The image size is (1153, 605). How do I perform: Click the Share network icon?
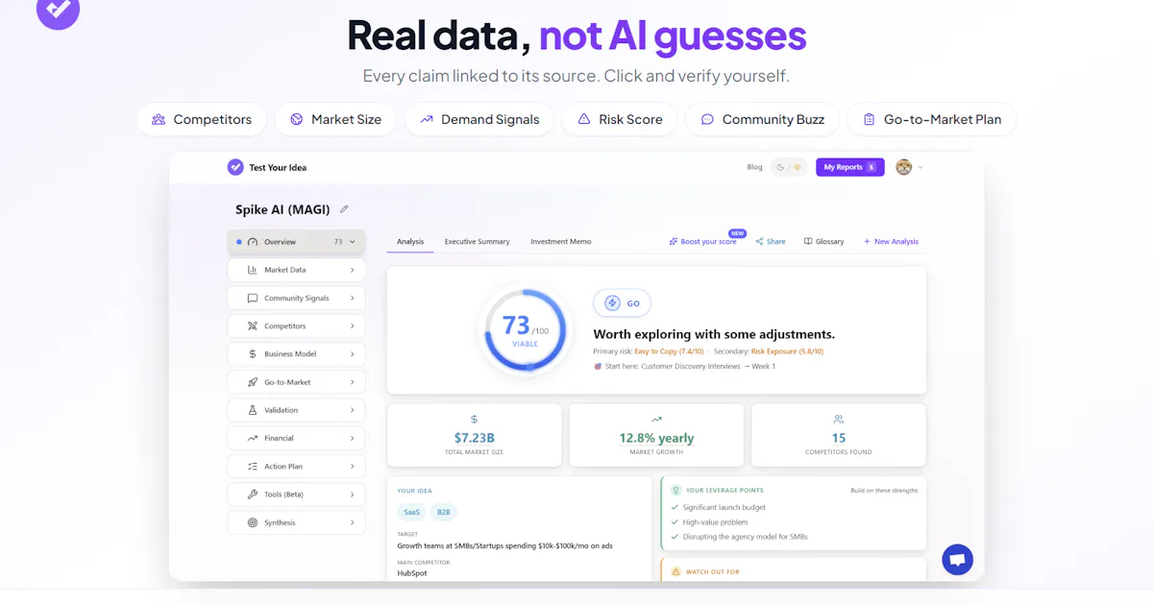[759, 242]
